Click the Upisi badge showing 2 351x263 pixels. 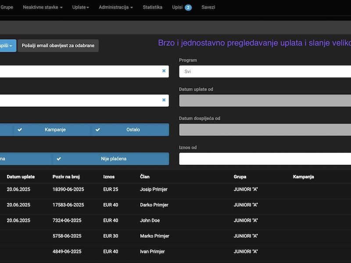(188, 7)
